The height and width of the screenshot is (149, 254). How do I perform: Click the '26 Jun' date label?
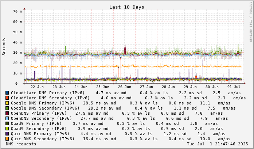click(x=125, y=87)
